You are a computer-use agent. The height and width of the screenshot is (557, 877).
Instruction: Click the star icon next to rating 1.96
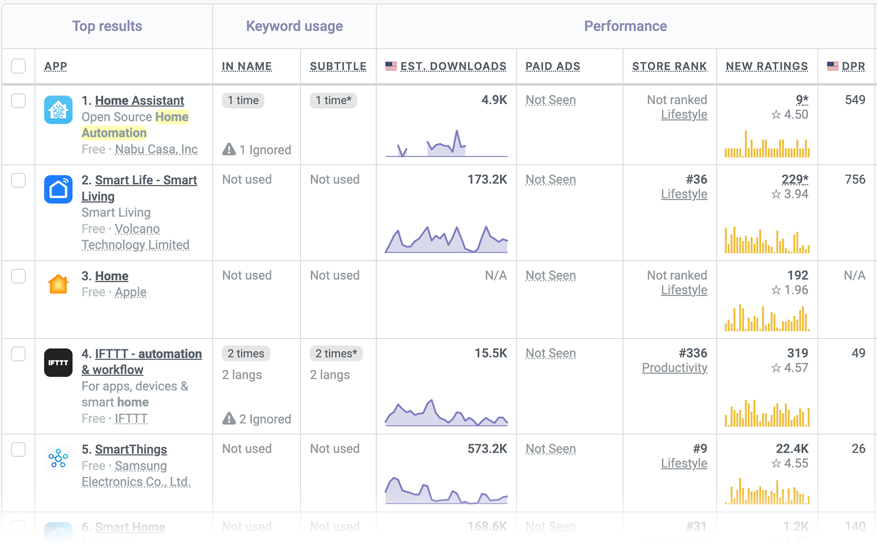coord(776,290)
